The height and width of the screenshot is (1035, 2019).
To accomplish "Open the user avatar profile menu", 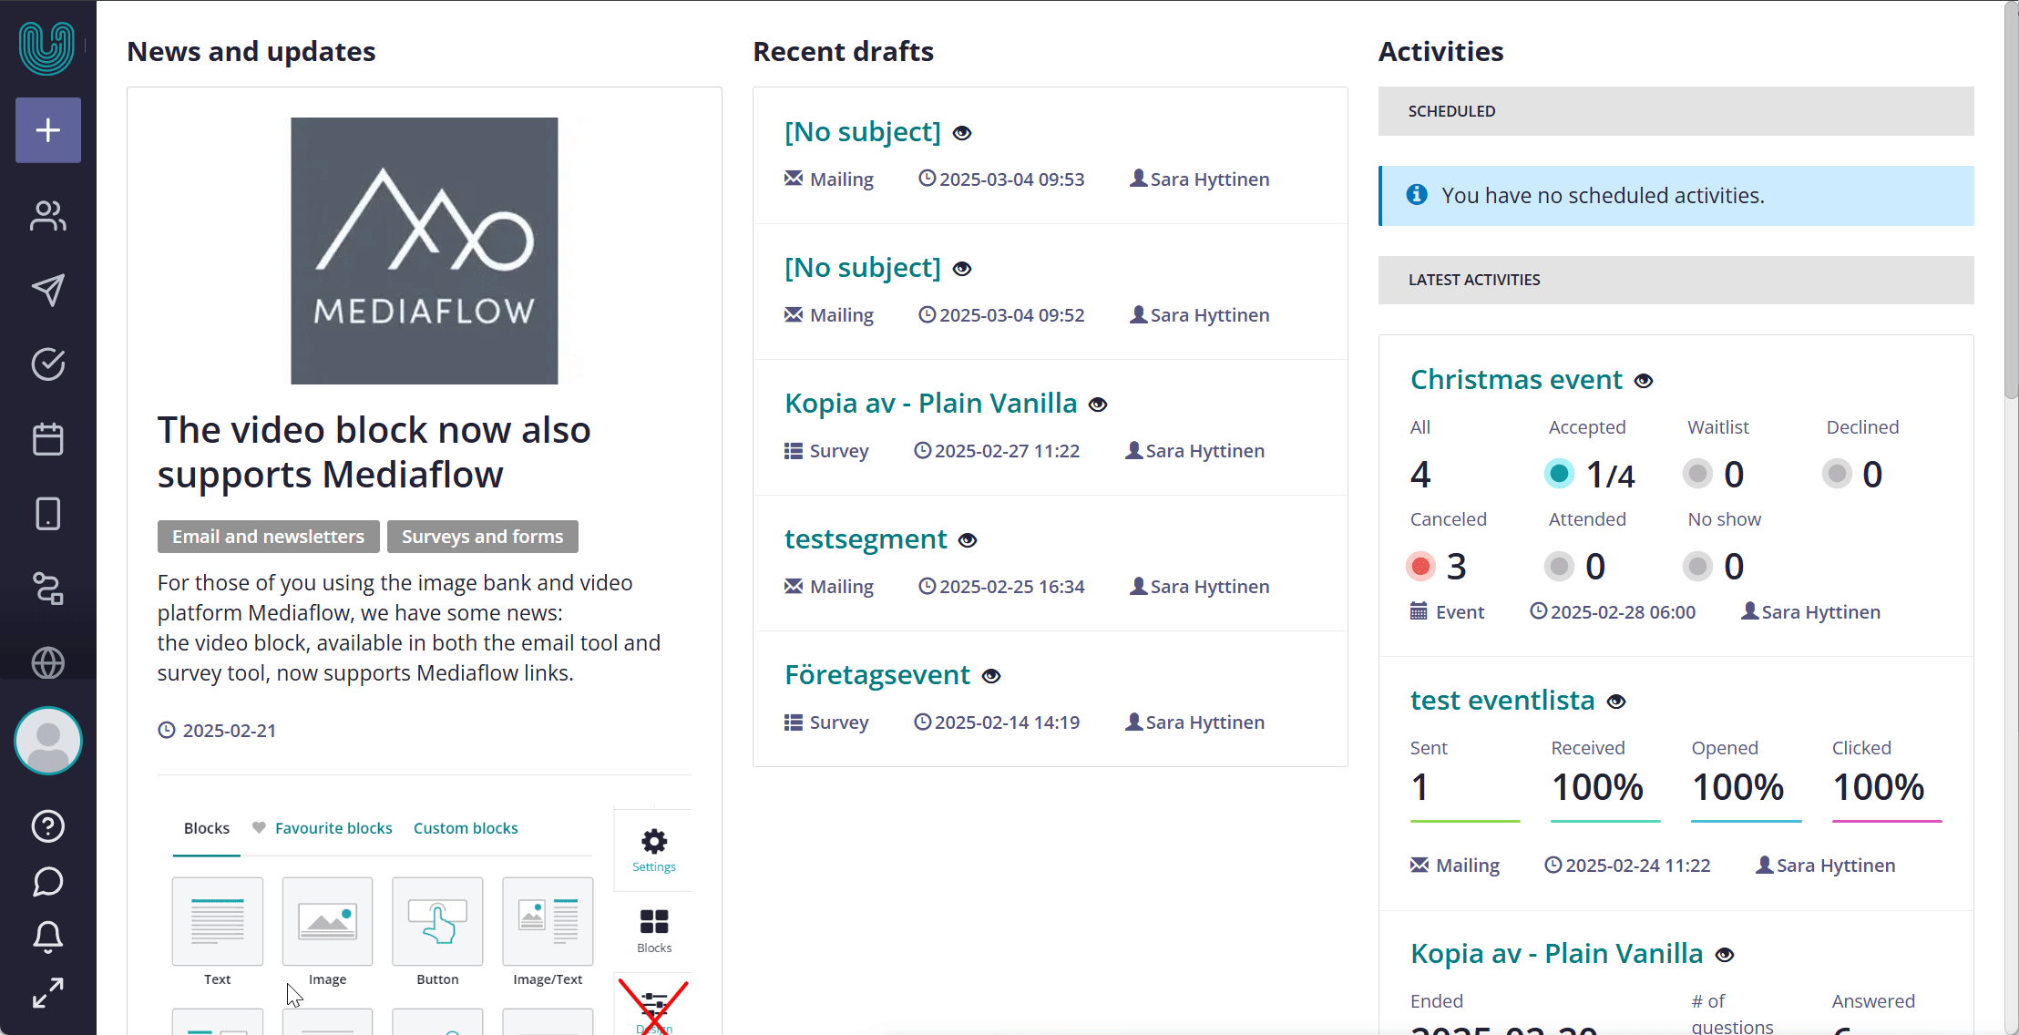I will (48, 741).
